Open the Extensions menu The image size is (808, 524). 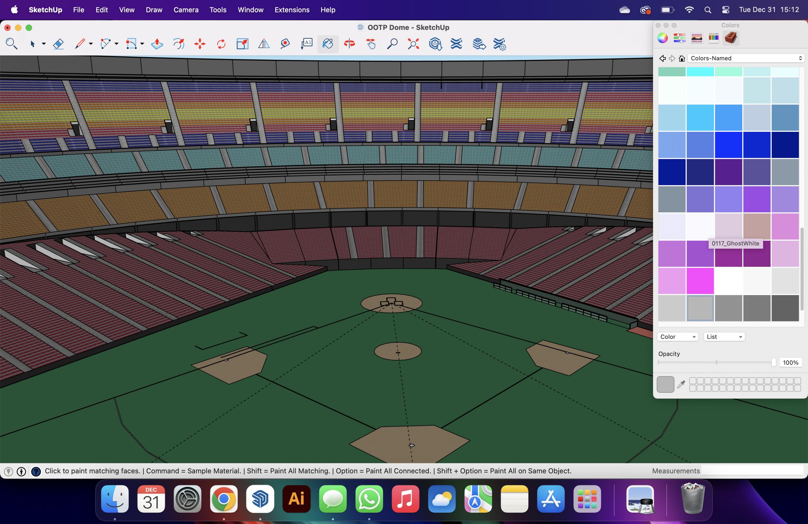coord(292,10)
